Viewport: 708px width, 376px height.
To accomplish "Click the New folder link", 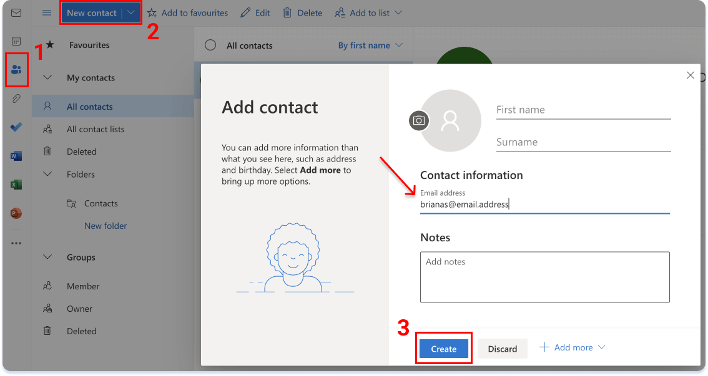I will pos(105,225).
